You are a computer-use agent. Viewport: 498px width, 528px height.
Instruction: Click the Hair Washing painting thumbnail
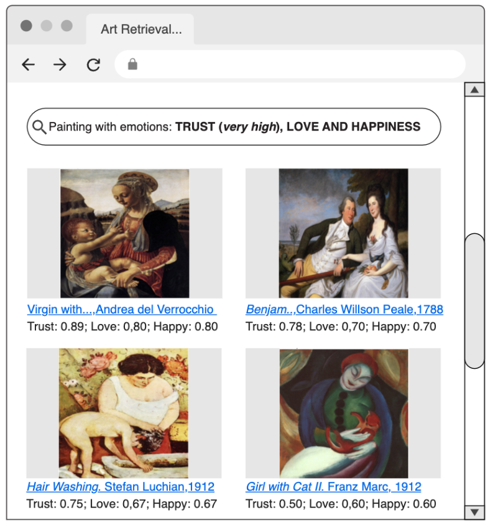(x=124, y=413)
